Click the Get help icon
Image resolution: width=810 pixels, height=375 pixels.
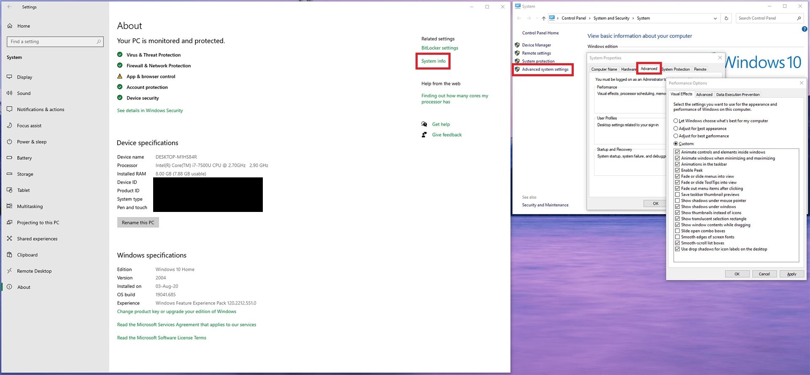tap(424, 124)
